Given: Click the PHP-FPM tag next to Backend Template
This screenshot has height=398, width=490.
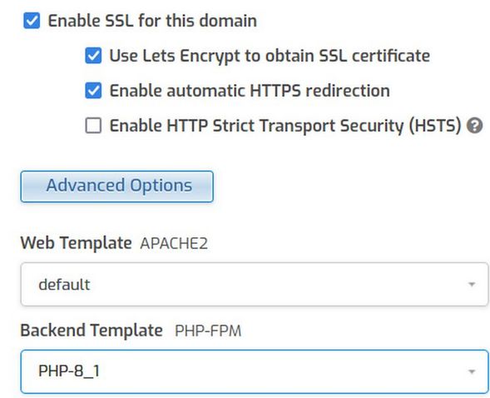Looking at the screenshot, I should point(208,331).
